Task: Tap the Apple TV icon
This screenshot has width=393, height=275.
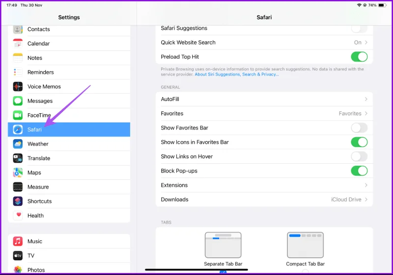Action: point(18,255)
